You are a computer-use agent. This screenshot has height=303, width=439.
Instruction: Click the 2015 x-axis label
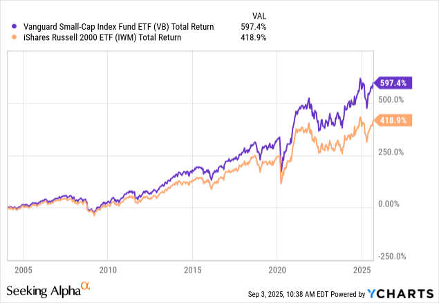(192, 268)
